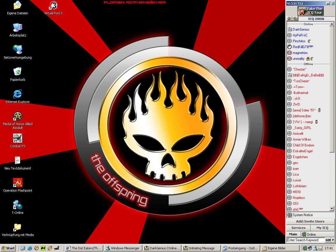This screenshot has width=336, height=252.
Task: Launch Internet Explorer from desktop
Action: (x=17, y=97)
